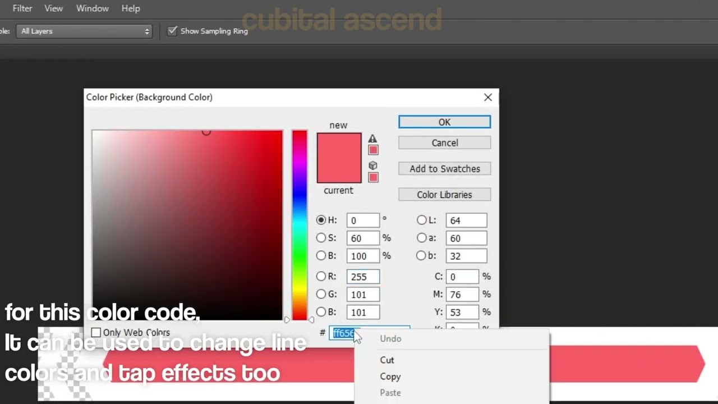Click the C percentage field showing 0
The width and height of the screenshot is (718, 404).
462,277
